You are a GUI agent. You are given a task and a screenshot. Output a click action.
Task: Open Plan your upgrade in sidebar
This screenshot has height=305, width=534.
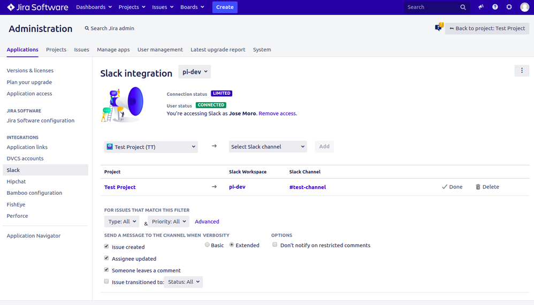point(29,82)
